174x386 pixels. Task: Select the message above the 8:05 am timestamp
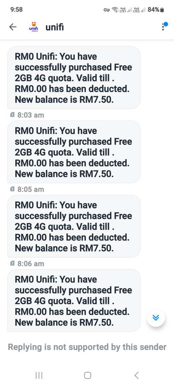point(74,152)
